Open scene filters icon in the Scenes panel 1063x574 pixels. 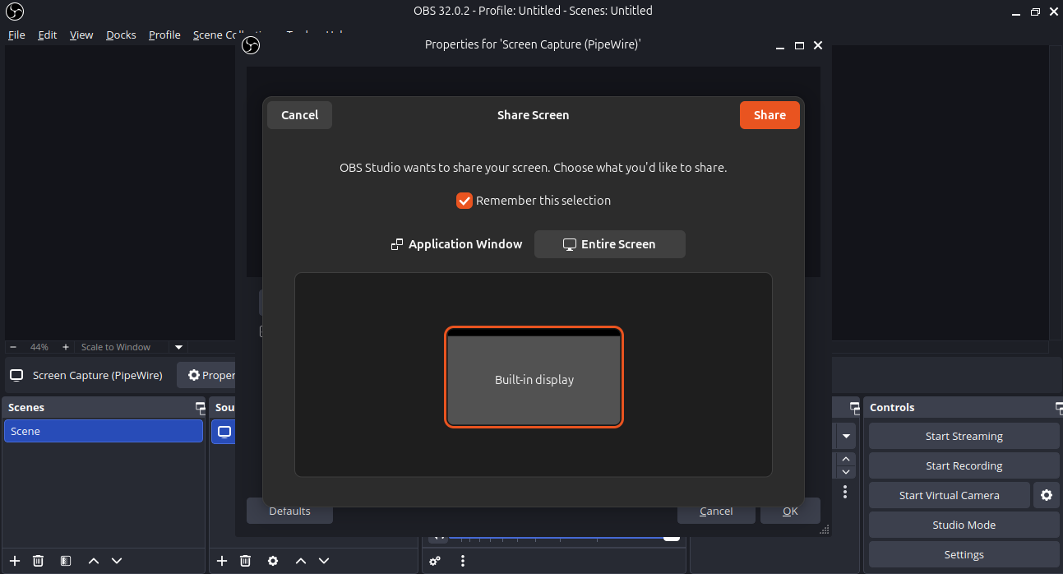(66, 561)
